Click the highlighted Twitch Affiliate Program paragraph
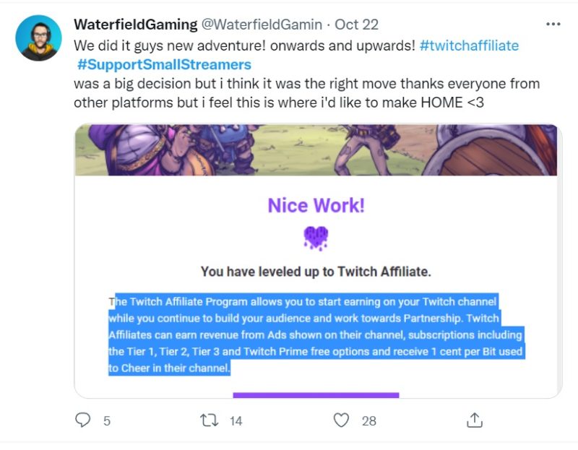 pyautogui.click(x=316, y=335)
